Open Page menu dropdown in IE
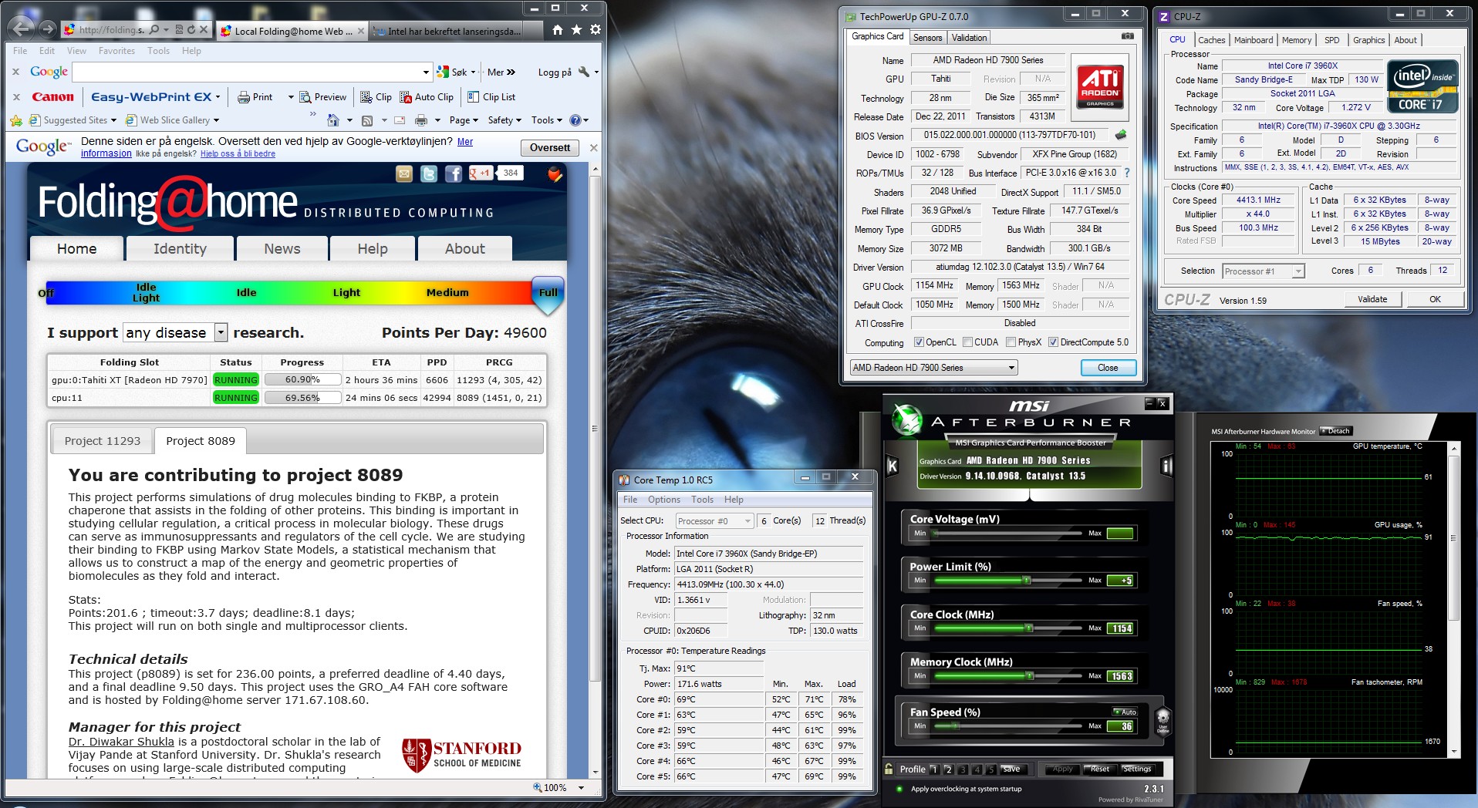This screenshot has width=1478, height=808. (464, 120)
